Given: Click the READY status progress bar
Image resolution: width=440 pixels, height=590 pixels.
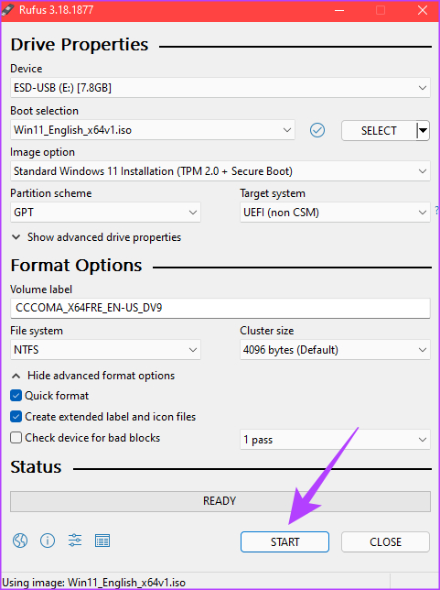Looking at the screenshot, I should click(220, 501).
